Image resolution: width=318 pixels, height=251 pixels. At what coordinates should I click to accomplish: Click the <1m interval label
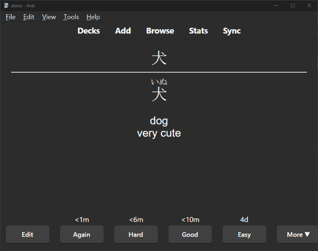[82, 220]
